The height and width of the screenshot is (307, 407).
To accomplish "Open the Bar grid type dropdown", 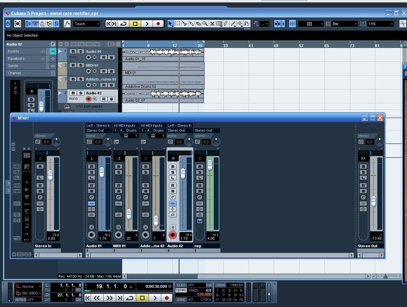I will tap(345, 24).
